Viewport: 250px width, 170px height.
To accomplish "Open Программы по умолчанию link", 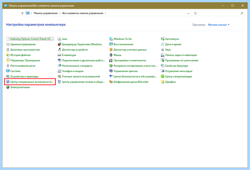I will click(x=182, y=60).
